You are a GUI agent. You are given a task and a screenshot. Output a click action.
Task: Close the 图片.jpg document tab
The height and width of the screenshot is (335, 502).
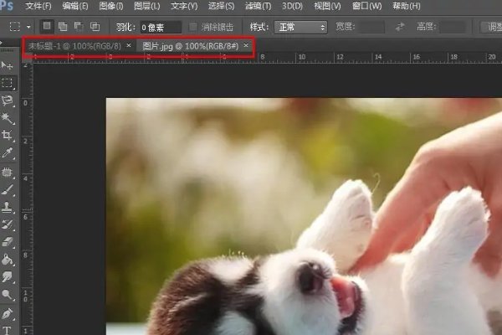tap(246, 45)
